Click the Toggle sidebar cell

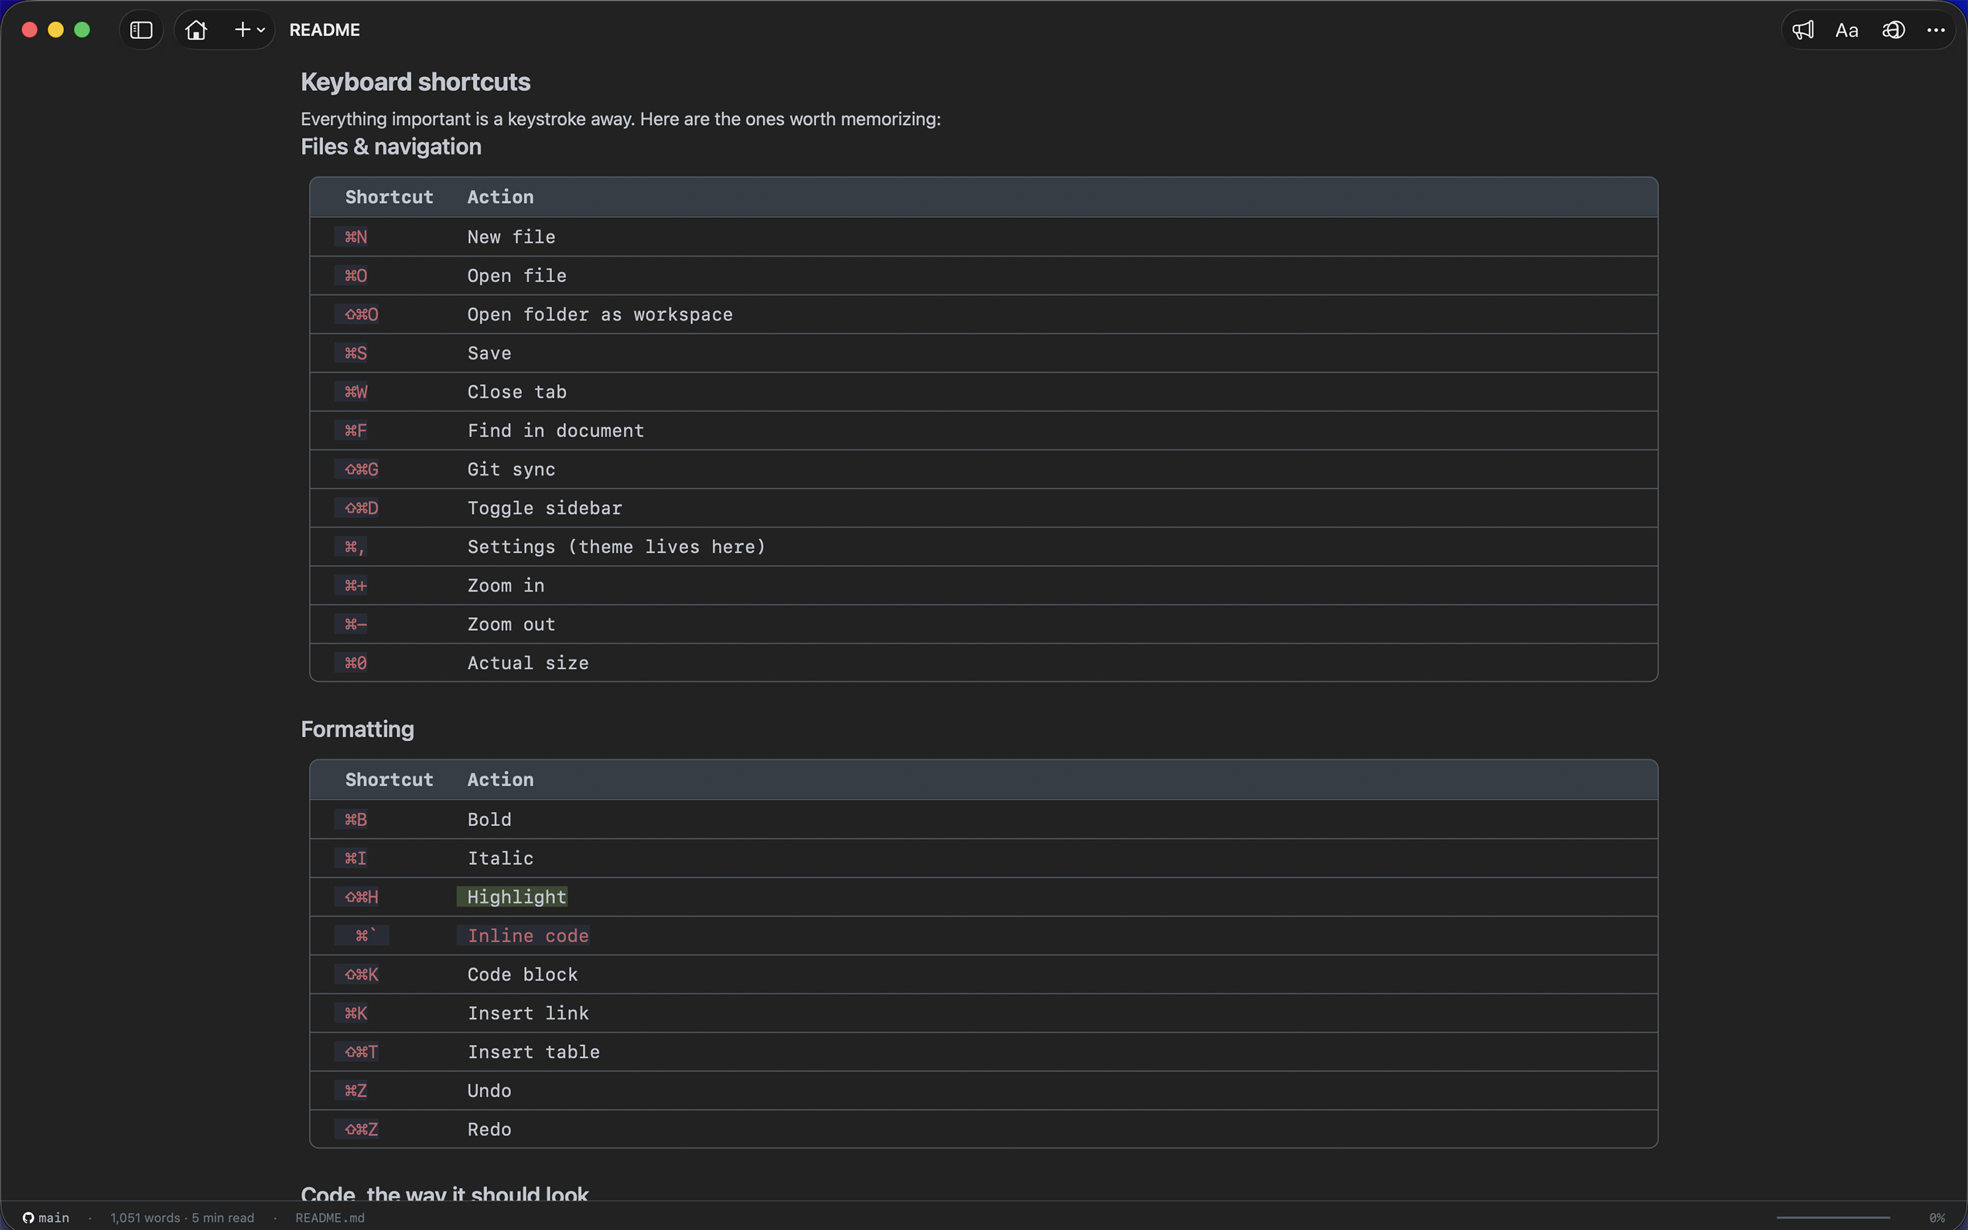tap(545, 508)
